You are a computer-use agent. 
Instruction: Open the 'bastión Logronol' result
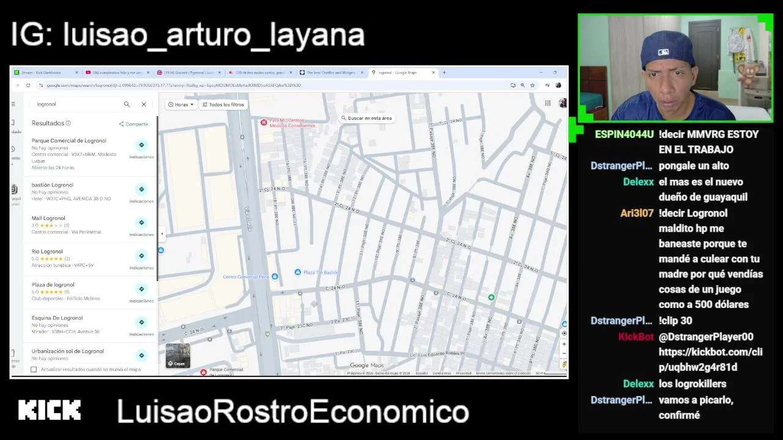pyautogui.click(x=53, y=185)
